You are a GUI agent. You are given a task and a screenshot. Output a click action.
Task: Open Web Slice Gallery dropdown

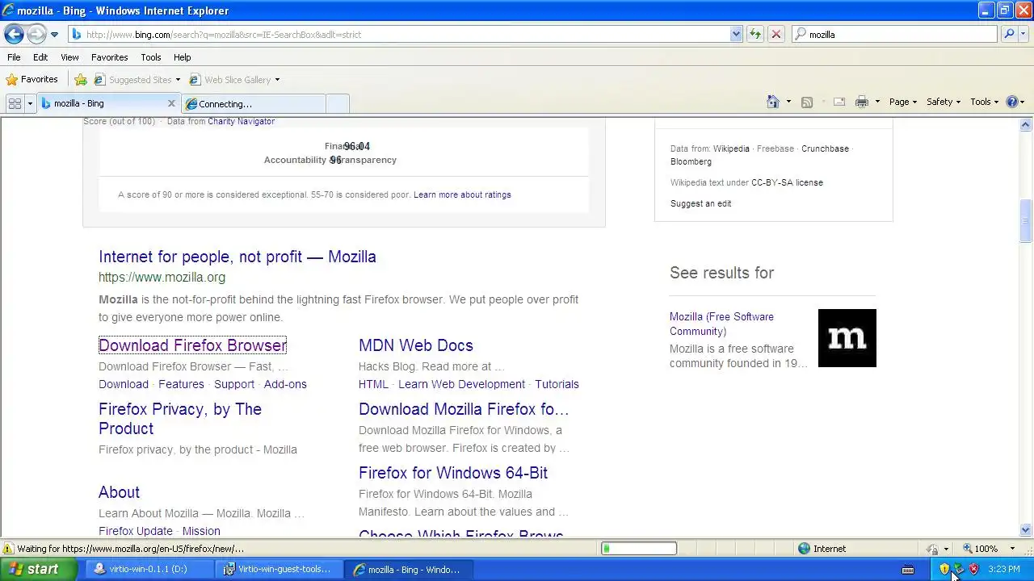click(234, 80)
